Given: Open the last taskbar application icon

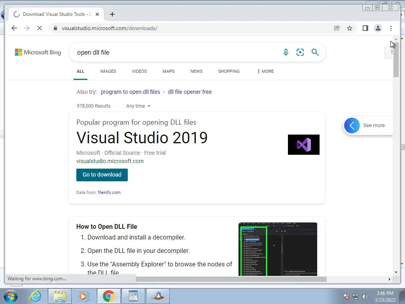Looking at the screenshot, I should 158,296.
